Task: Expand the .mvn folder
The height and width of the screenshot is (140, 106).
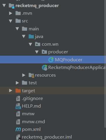Action: [x=11, y=13]
